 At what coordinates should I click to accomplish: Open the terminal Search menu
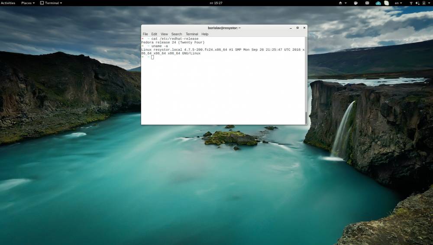tap(177, 34)
